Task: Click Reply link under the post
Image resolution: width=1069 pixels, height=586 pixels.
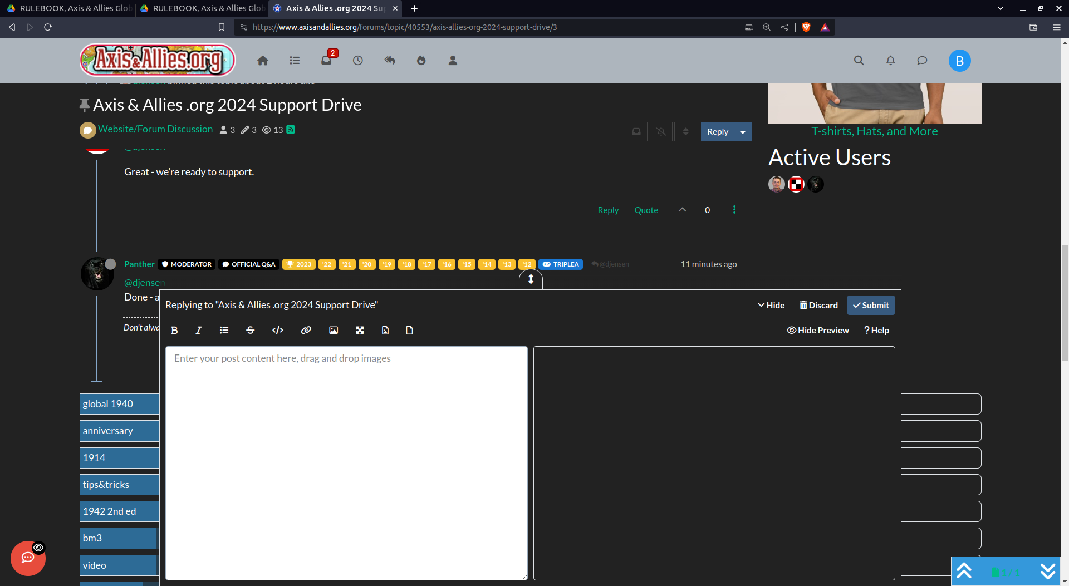Action: [x=608, y=210]
